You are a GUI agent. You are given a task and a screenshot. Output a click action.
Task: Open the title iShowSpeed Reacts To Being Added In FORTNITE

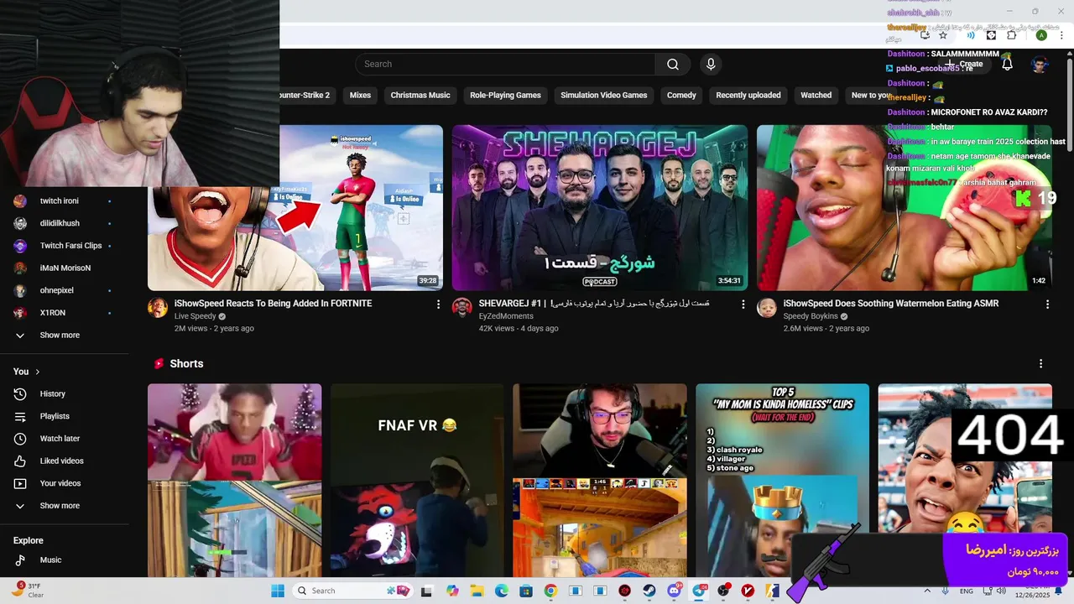pyautogui.click(x=273, y=304)
